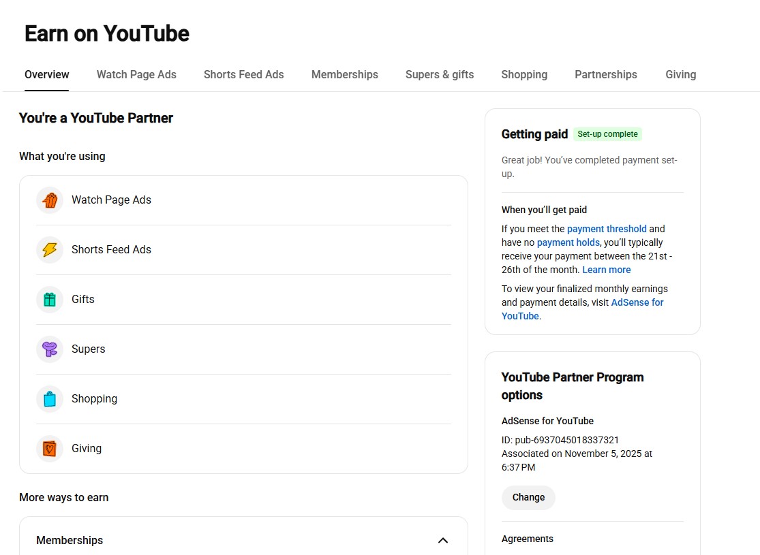The height and width of the screenshot is (555, 760).
Task: Click the Watch Page Ads row label
Action: tap(112, 200)
